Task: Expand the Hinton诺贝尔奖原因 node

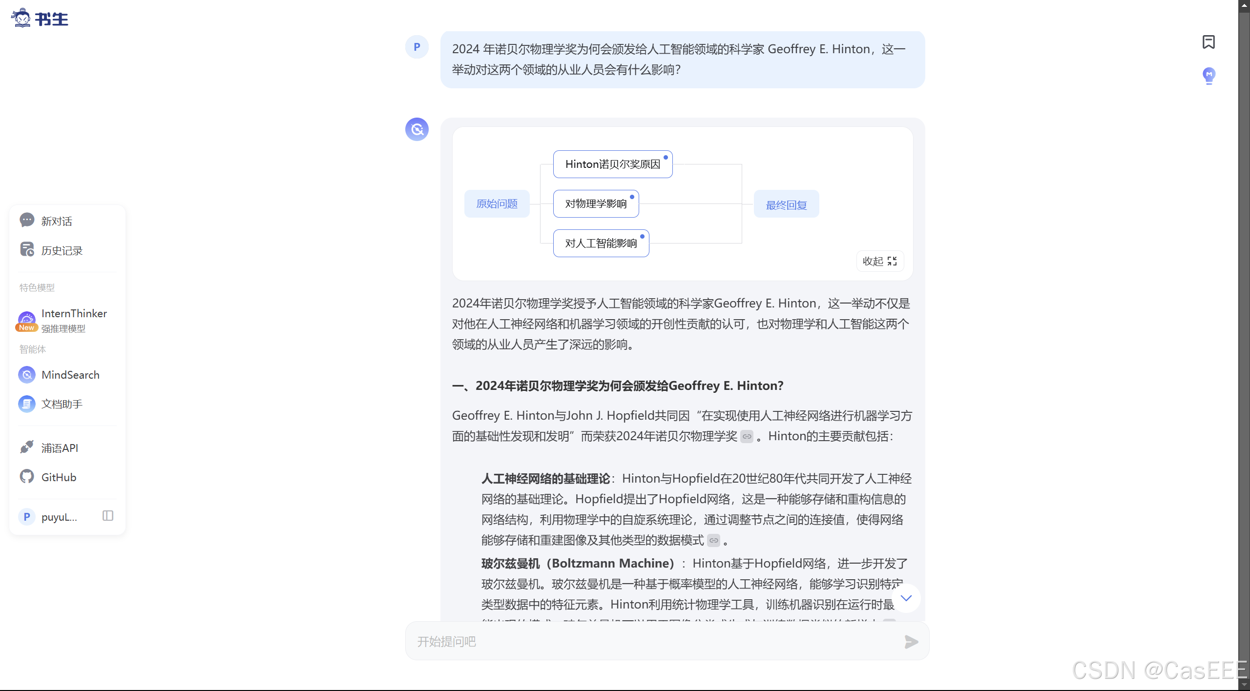Action: (x=612, y=164)
